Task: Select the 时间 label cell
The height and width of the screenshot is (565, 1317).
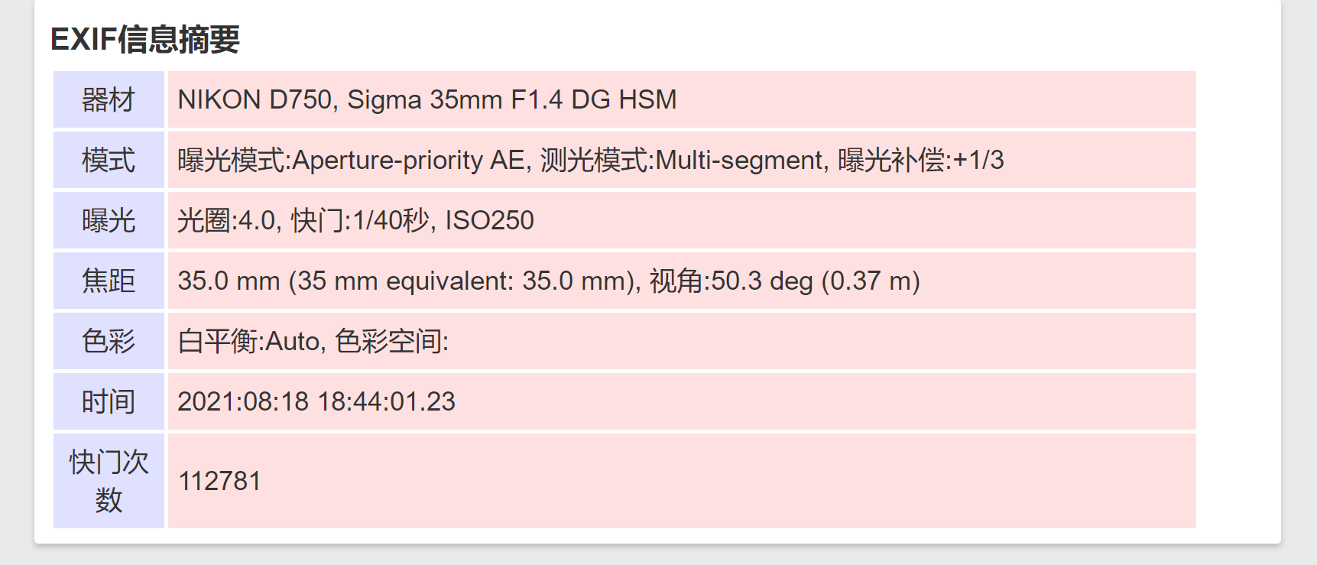Action: pyautogui.click(x=109, y=401)
